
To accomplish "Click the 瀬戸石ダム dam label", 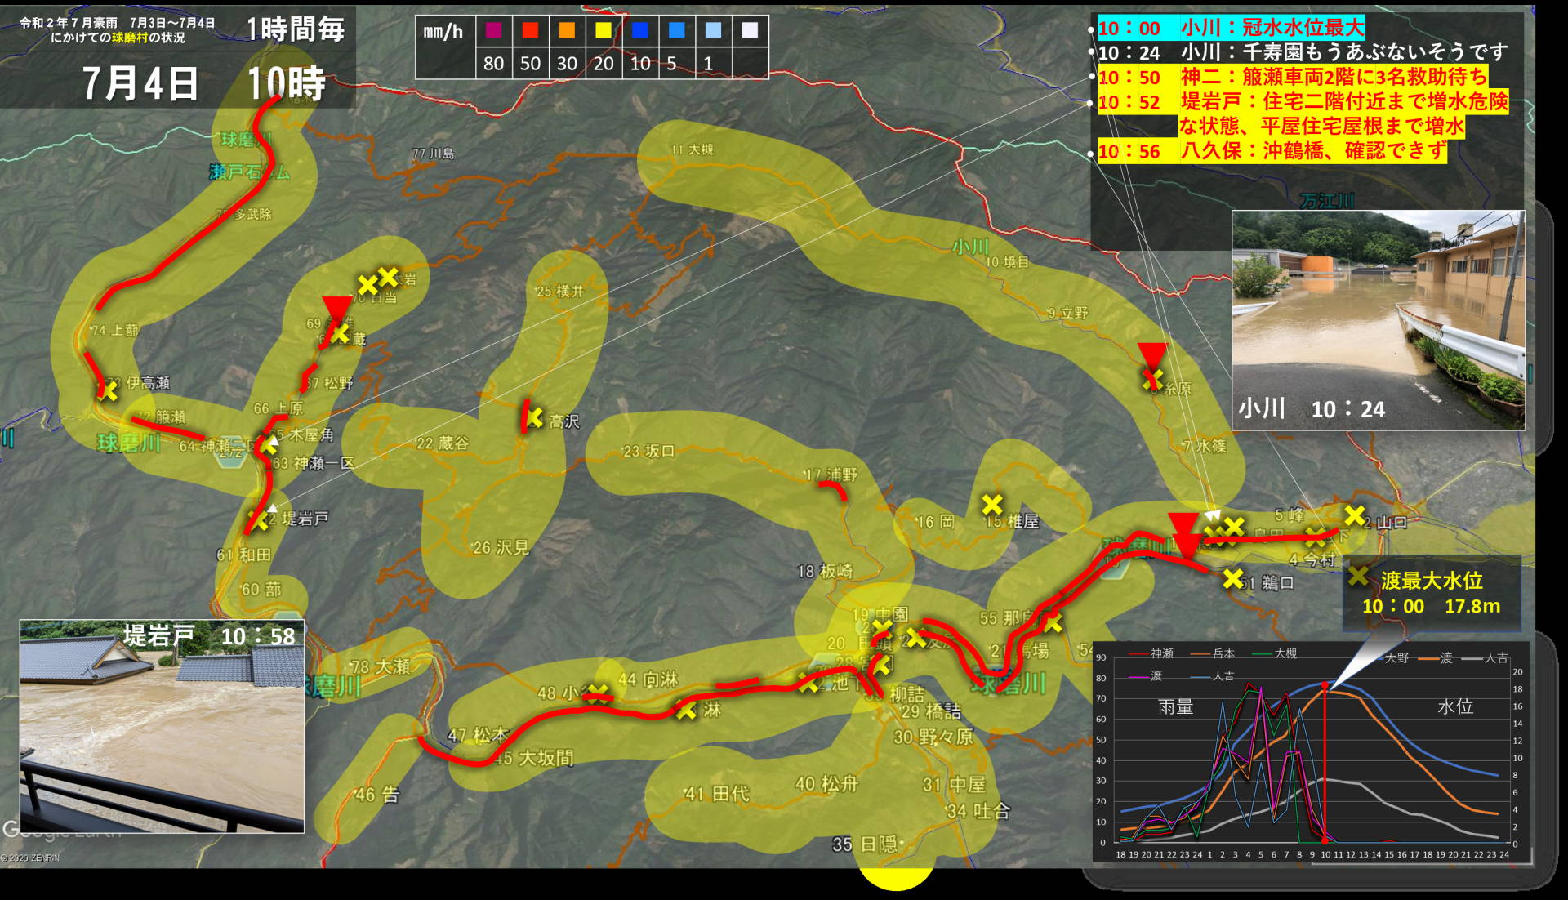I will pyautogui.click(x=249, y=172).
